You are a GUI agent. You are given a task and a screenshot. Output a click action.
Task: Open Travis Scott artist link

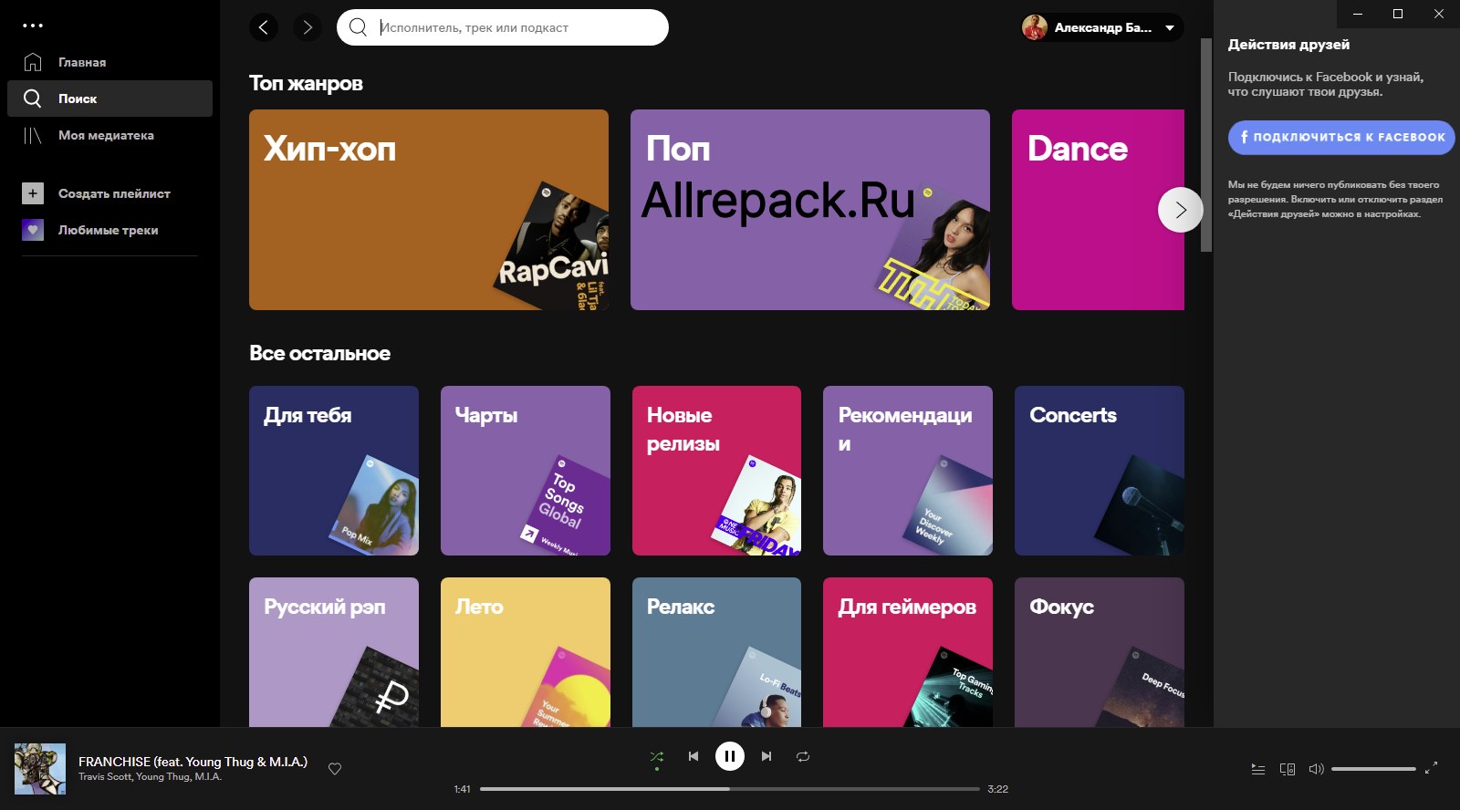105,777
